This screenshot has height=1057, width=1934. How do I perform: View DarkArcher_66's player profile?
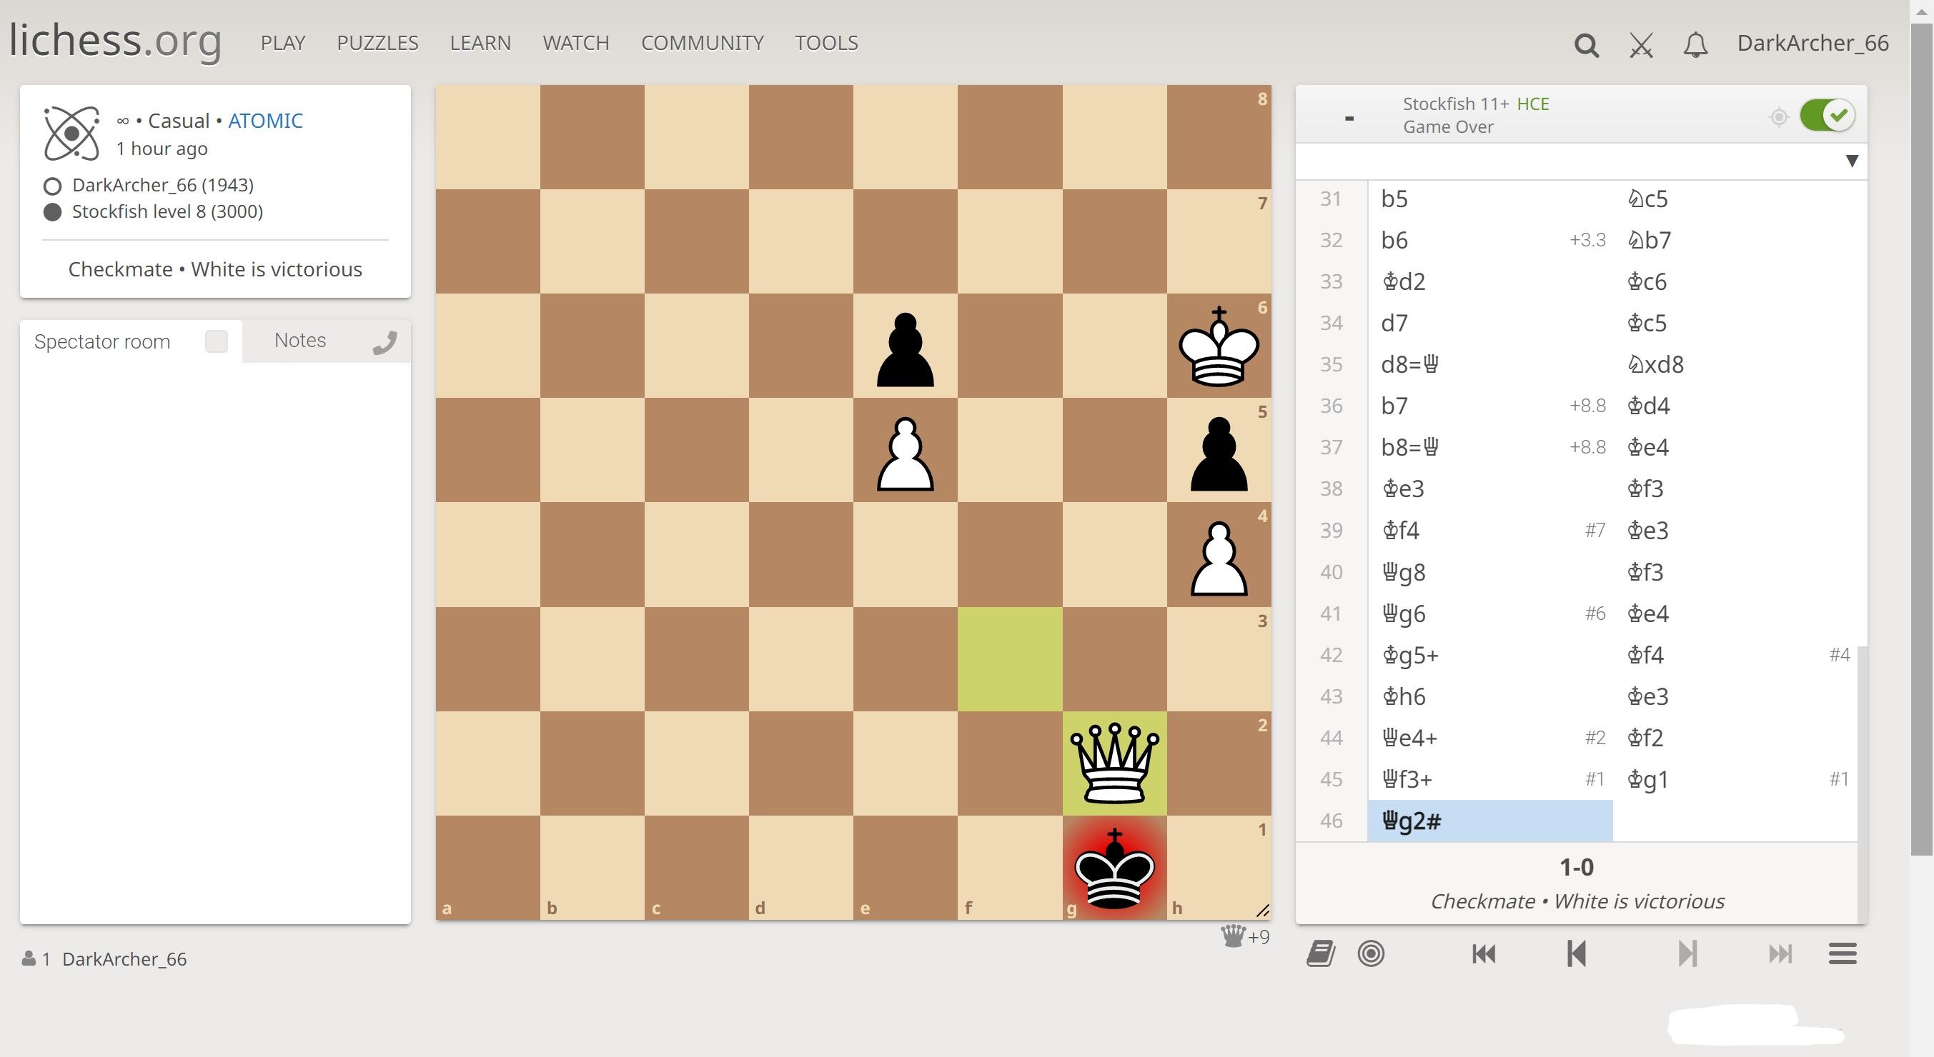[162, 185]
